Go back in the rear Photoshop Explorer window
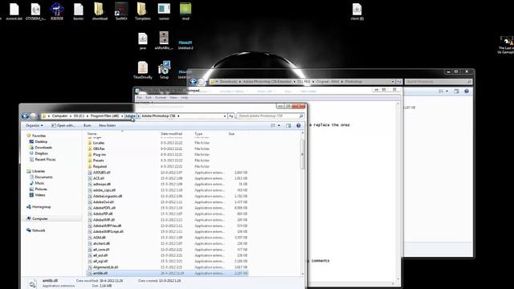The width and height of the screenshot is (514, 289). click(x=193, y=82)
